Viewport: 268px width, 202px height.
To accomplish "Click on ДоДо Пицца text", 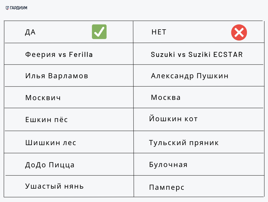I will pos(50,165).
